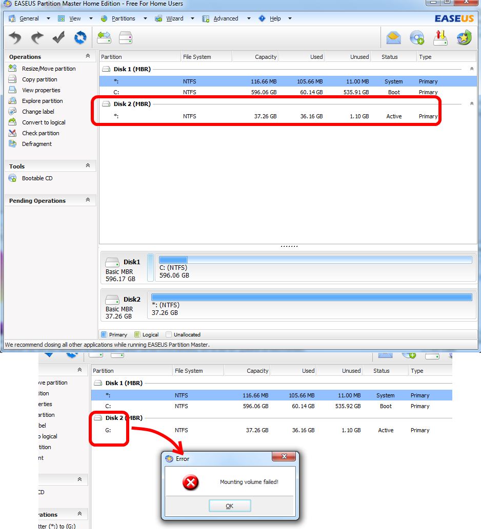The image size is (481, 529).
Task: Select the G: partition row in lower window
Action: [272, 430]
